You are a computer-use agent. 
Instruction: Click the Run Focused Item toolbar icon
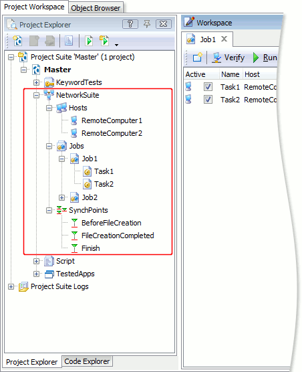[x=89, y=41]
